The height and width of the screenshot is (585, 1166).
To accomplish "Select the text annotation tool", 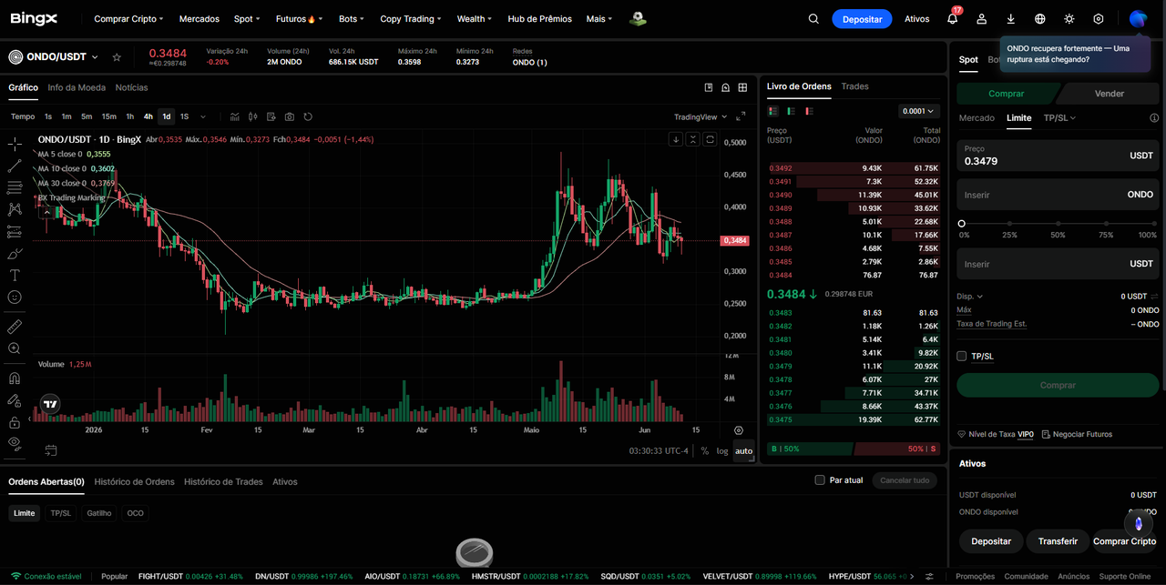I will tap(15, 275).
